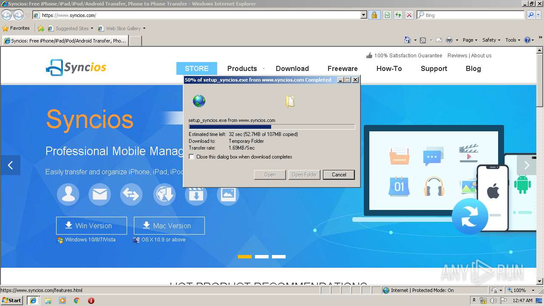Click the download progress bar

click(x=272, y=127)
